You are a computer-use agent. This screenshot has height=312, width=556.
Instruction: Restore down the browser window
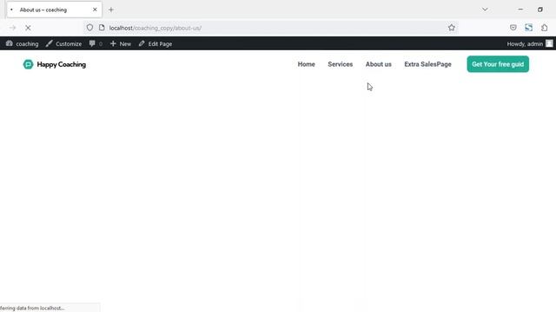pyautogui.click(x=540, y=10)
